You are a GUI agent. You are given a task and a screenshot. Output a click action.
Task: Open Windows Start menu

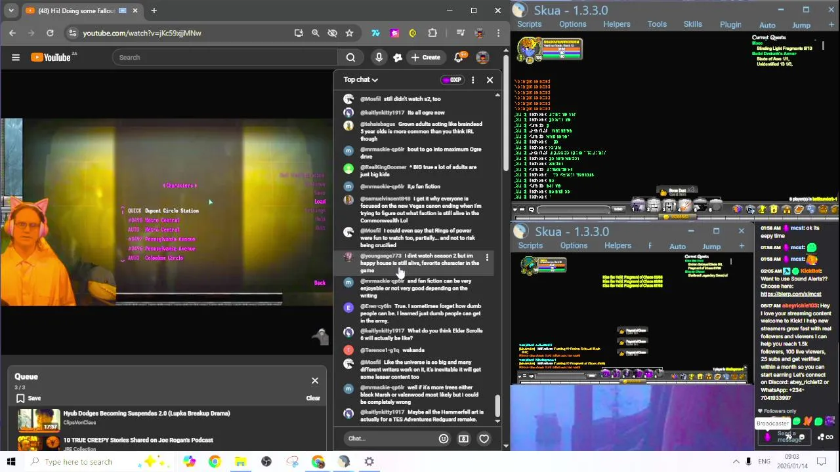click(10, 462)
